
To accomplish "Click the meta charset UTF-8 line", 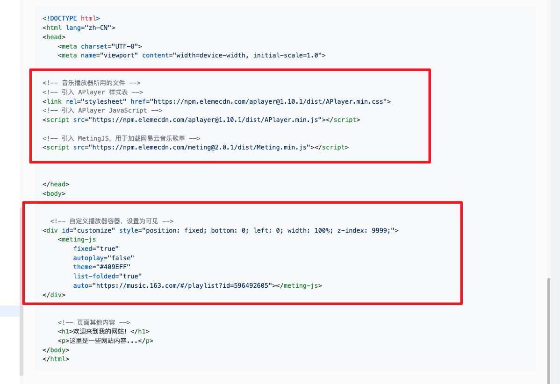I will (100, 46).
